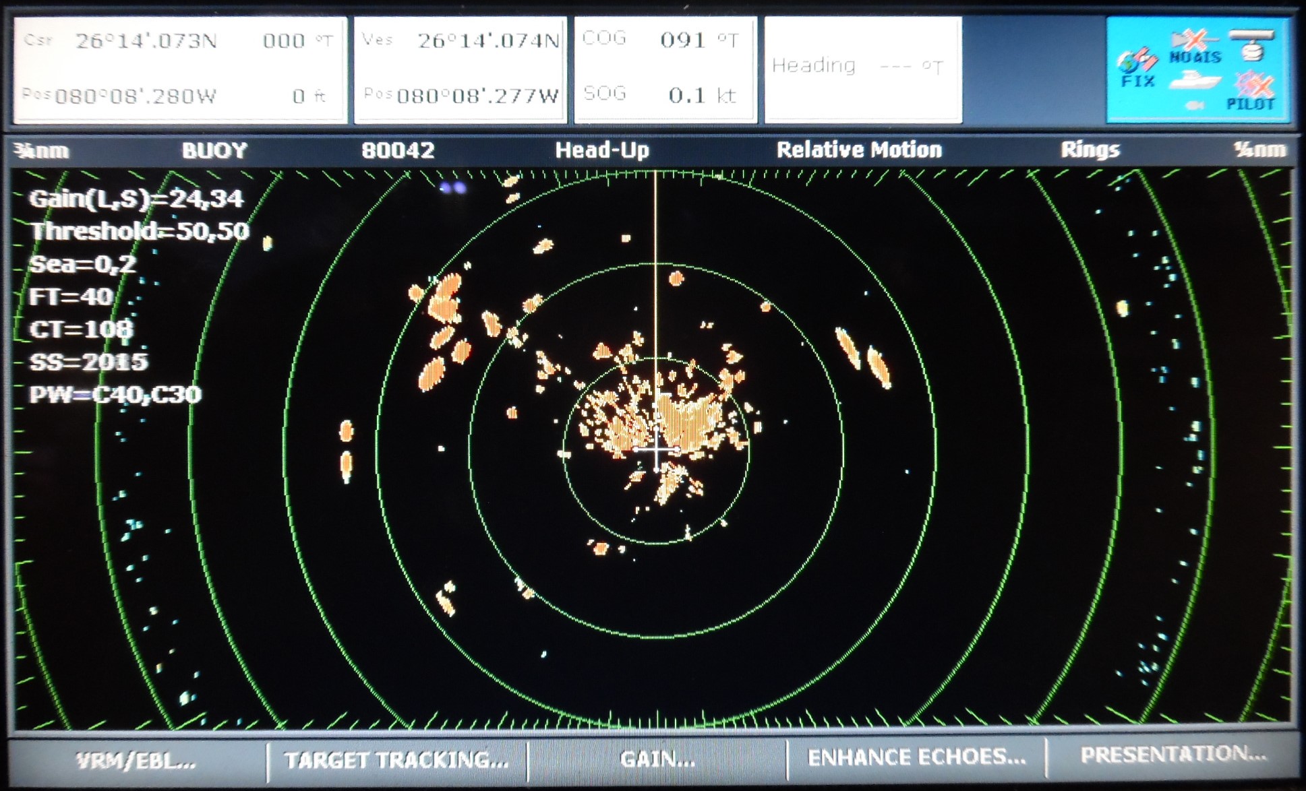
Task: Toggle the Relative Motion mode label
Action: tap(859, 150)
